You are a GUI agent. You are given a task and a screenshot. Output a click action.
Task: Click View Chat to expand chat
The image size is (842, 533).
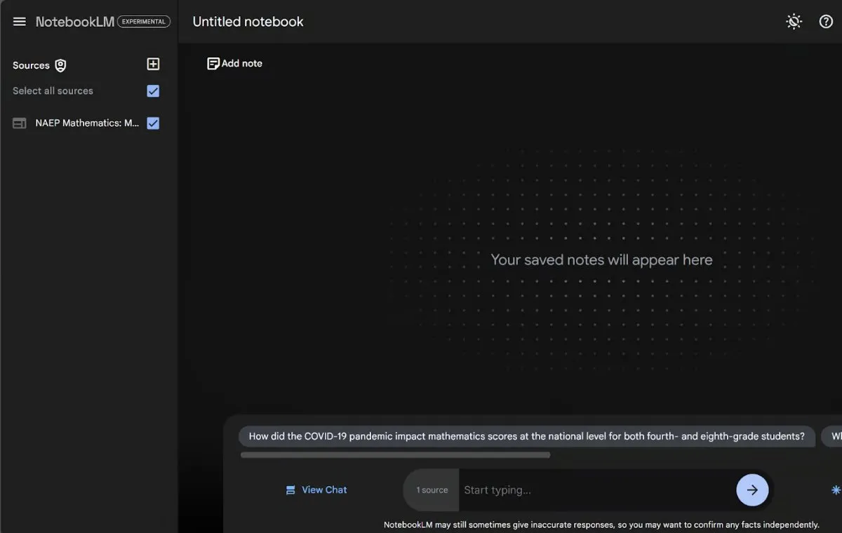[316, 490]
